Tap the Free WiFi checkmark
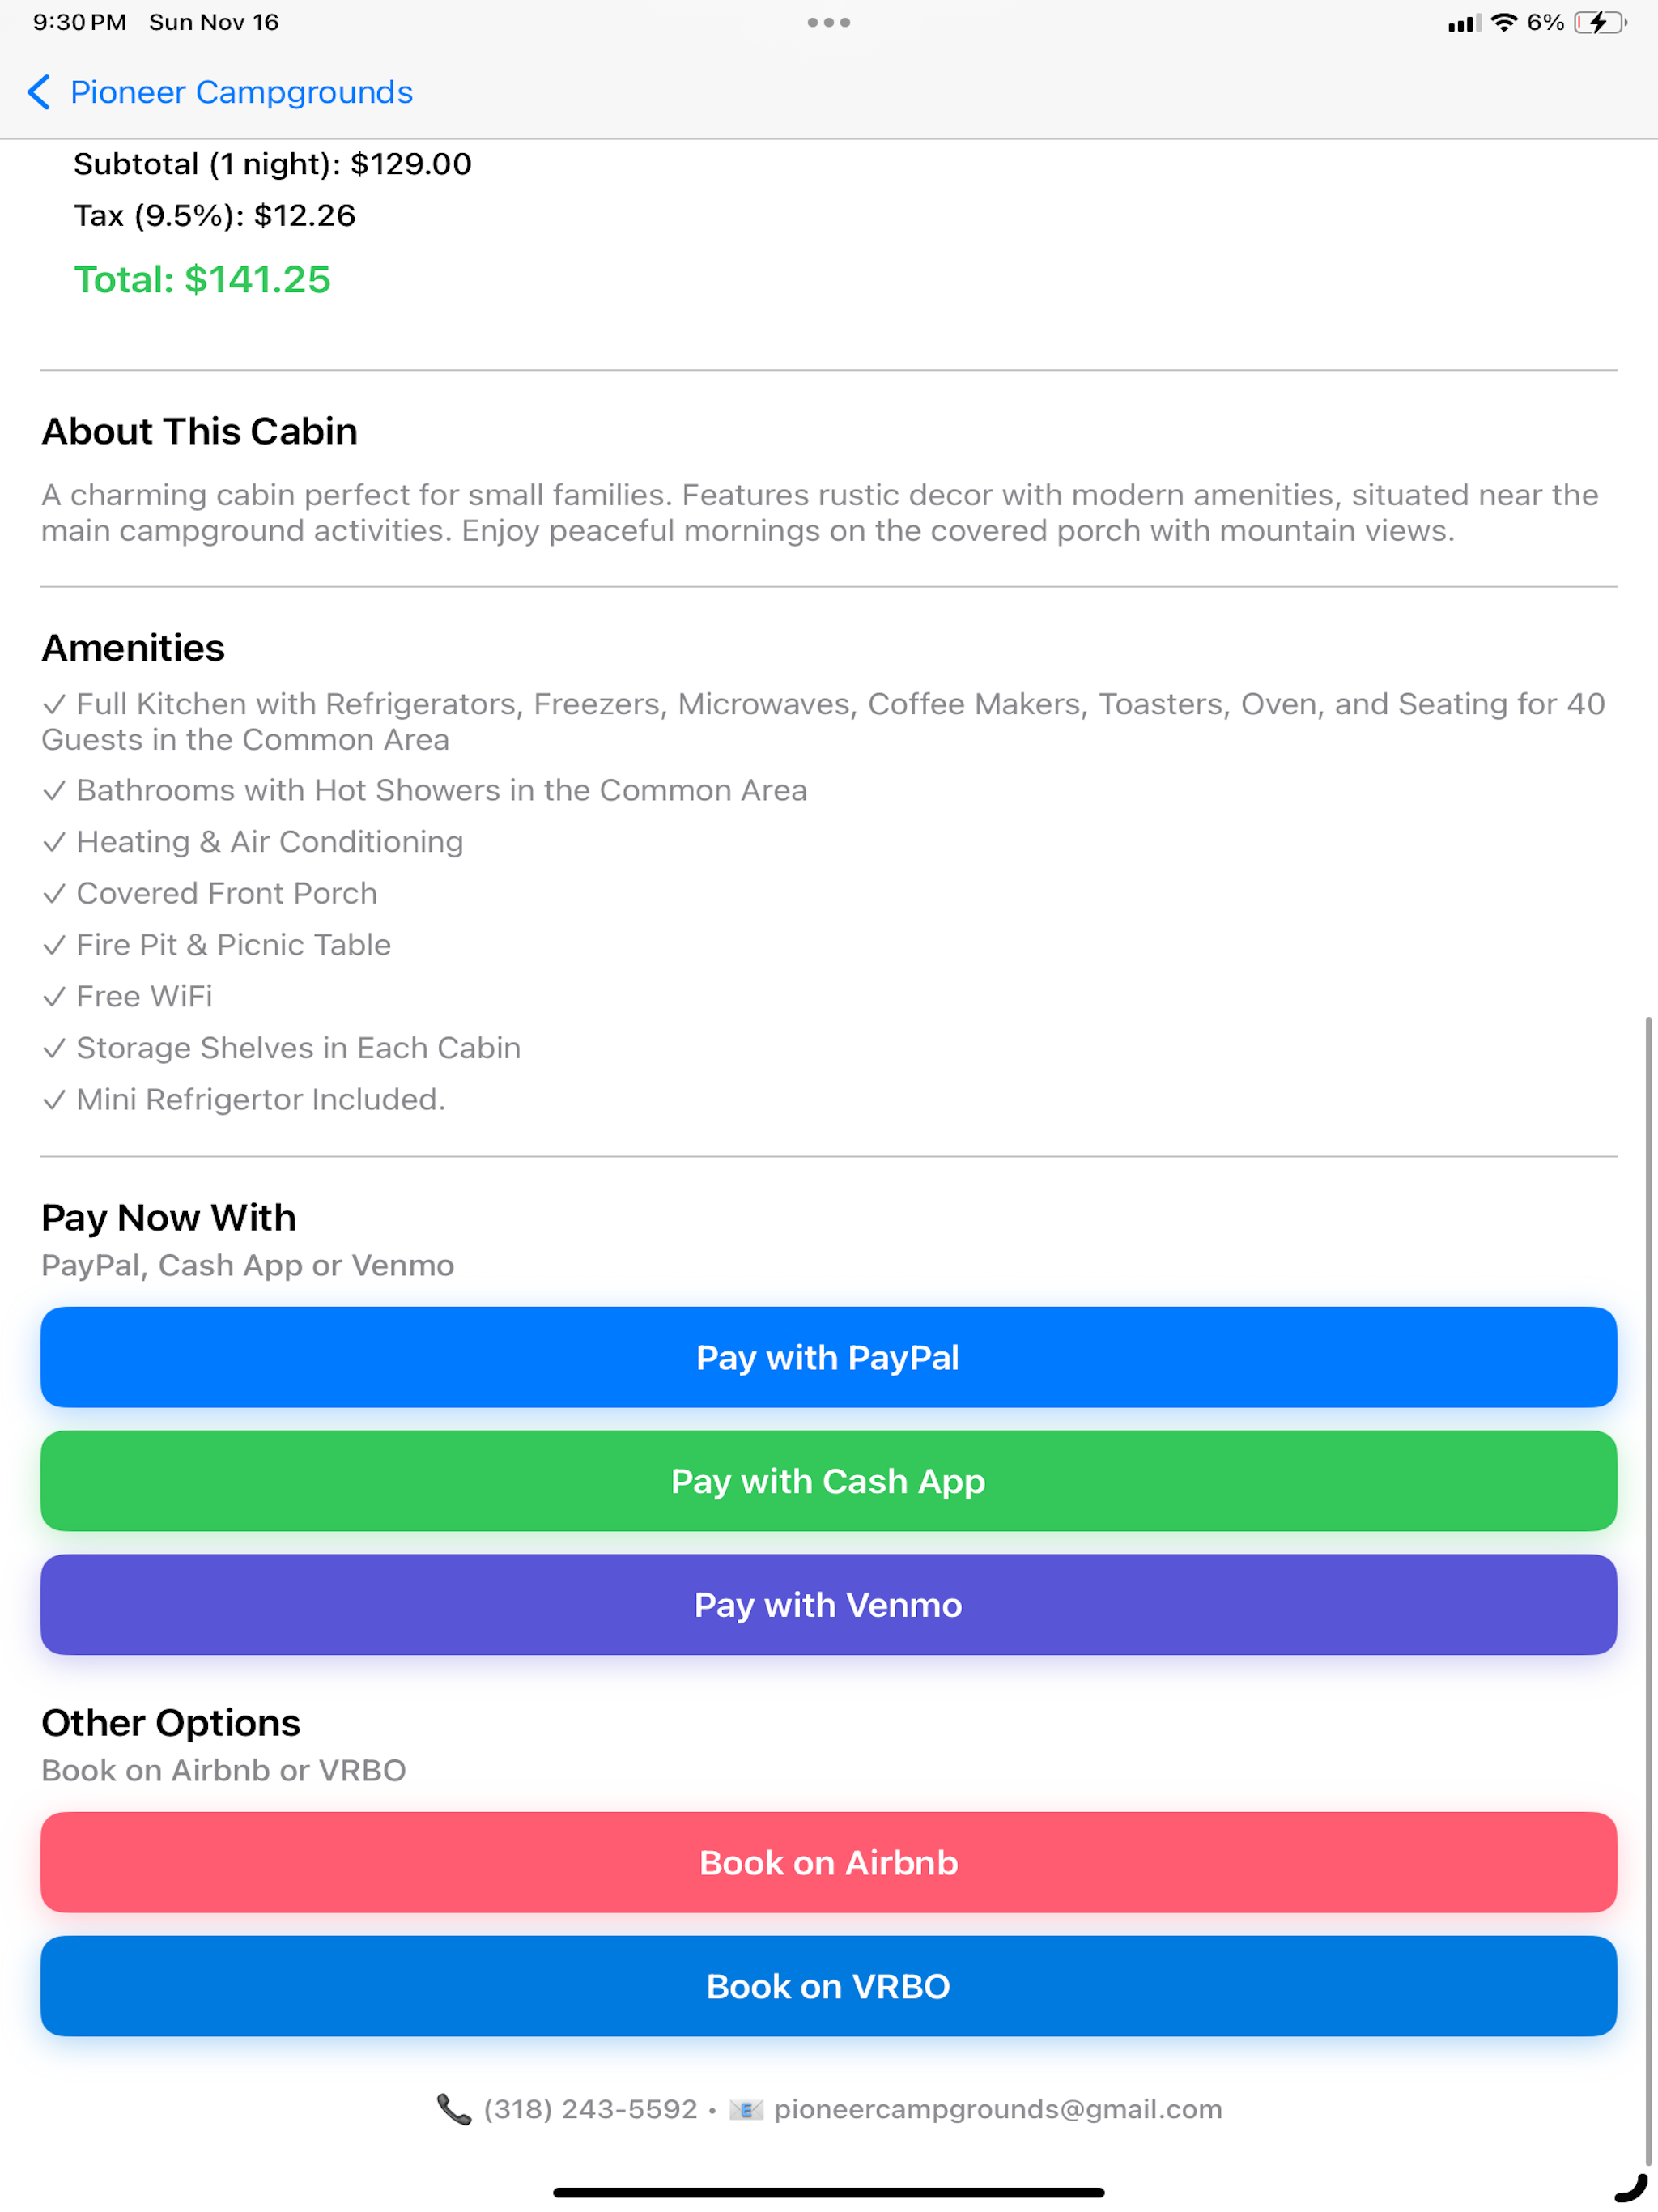Screen dimensions: 1658x2212 54,996
